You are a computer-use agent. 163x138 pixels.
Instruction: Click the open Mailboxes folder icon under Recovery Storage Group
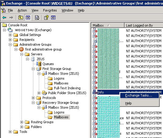click(x=50, y=117)
